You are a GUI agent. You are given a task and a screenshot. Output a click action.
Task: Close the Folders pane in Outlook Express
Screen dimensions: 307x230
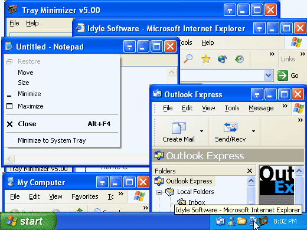[x=250, y=170]
